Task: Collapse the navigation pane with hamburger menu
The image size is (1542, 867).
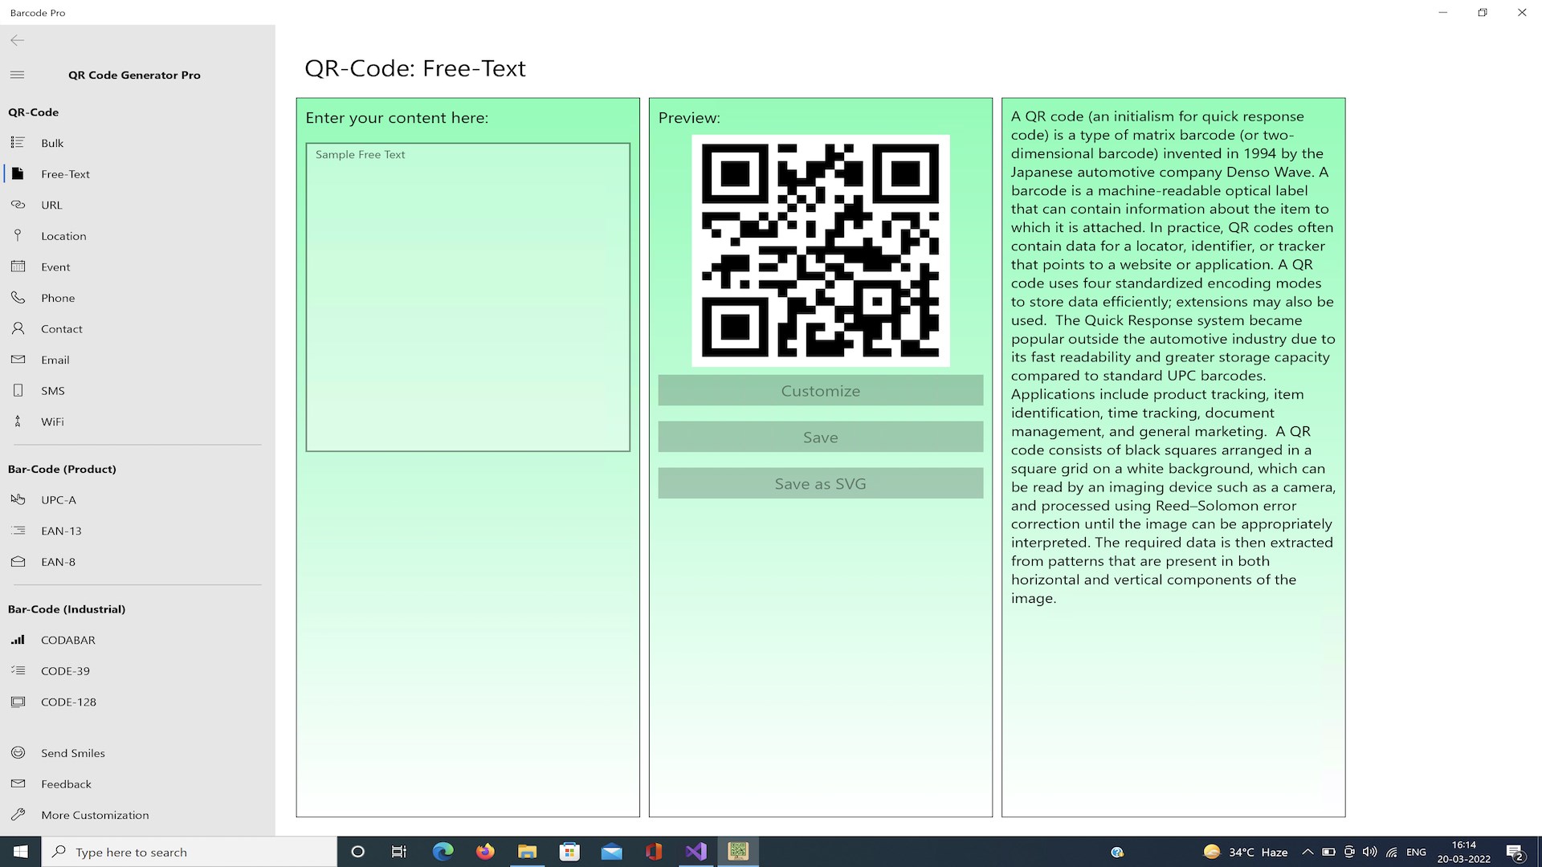Action: pos(17,75)
